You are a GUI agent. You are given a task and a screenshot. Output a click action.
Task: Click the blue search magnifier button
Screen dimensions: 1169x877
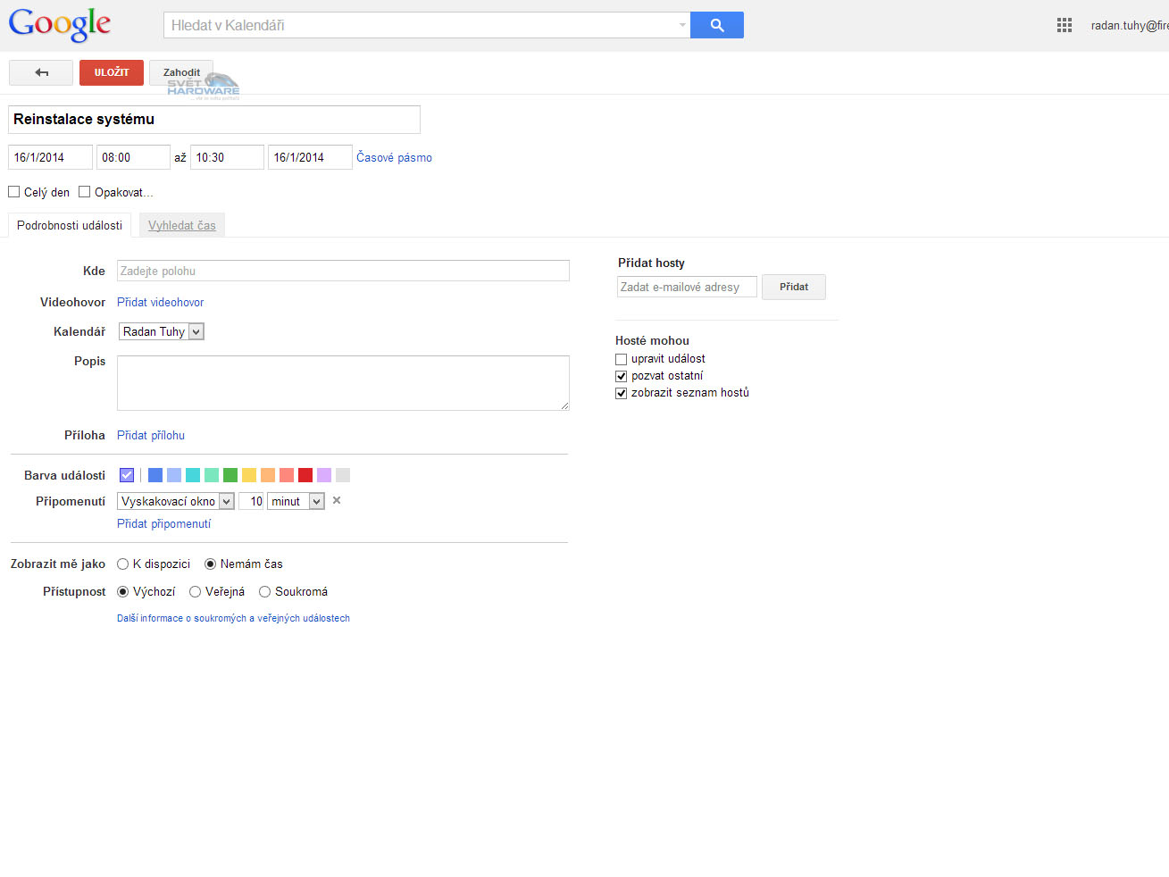point(716,25)
